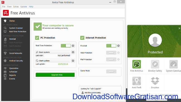
Task: Close the Avira launcher panel
Action: [x=179, y=28]
